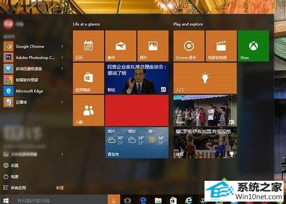This screenshot has height=204, width=286.
Task: Open Internet Explorer from the taskbar
Action: coord(189,201)
